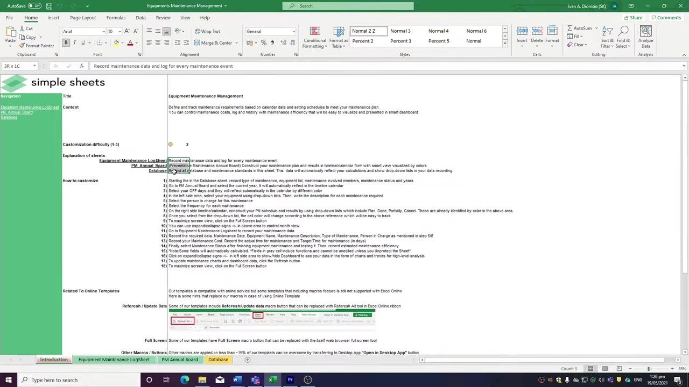Click the Cut scissors icon
The width and height of the screenshot is (689, 387).
(22, 28)
